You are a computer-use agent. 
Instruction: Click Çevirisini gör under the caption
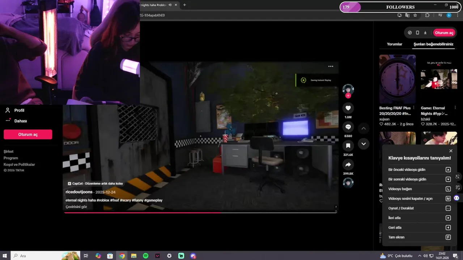76,207
